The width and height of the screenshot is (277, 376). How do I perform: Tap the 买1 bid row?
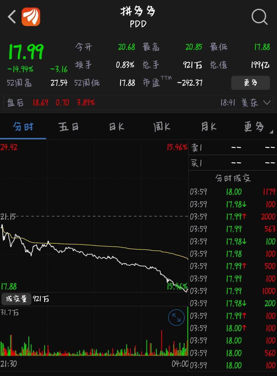click(233, 163)
